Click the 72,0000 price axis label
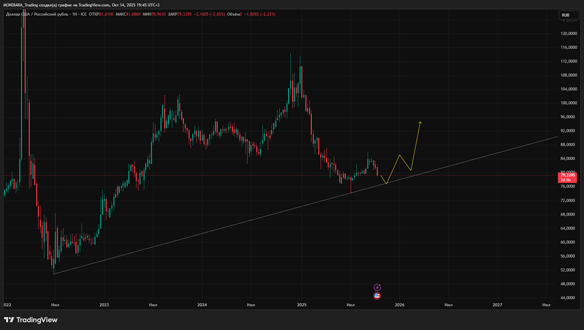This screenshot has height=330, width=584. [569, 200]
